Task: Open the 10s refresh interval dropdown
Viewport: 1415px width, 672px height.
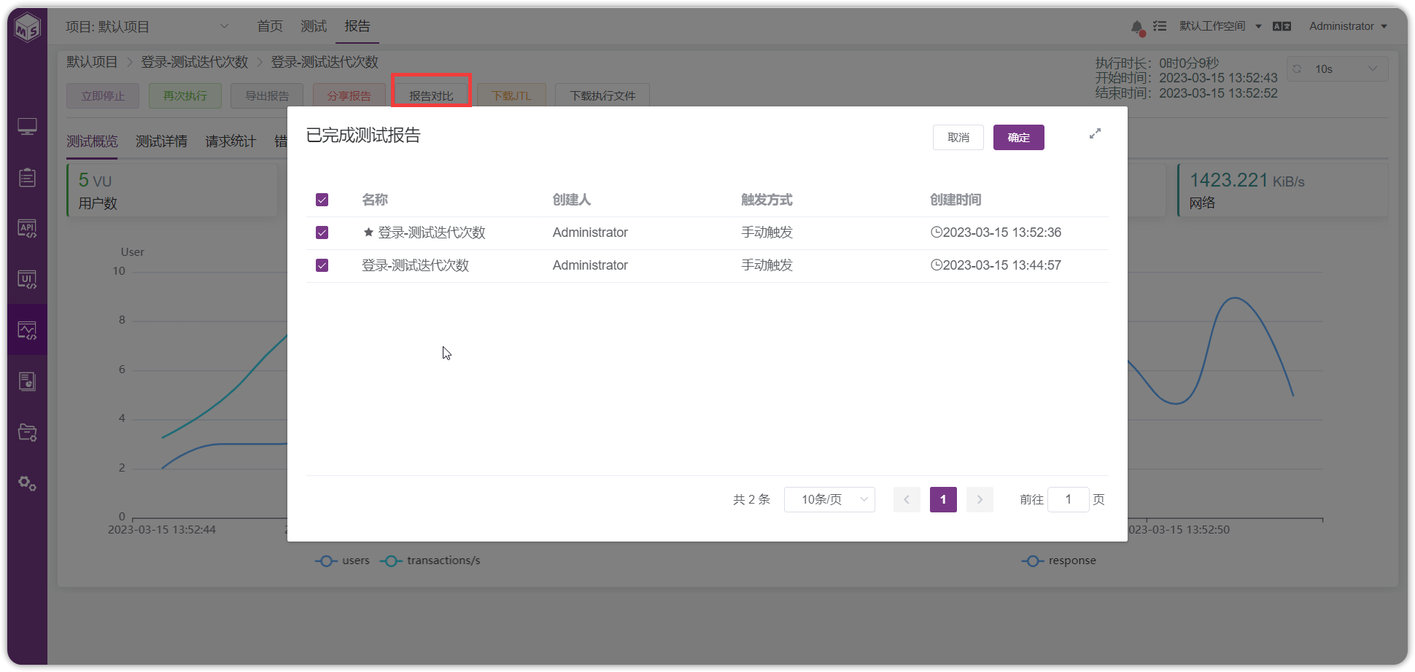Action: point(1338,69)
